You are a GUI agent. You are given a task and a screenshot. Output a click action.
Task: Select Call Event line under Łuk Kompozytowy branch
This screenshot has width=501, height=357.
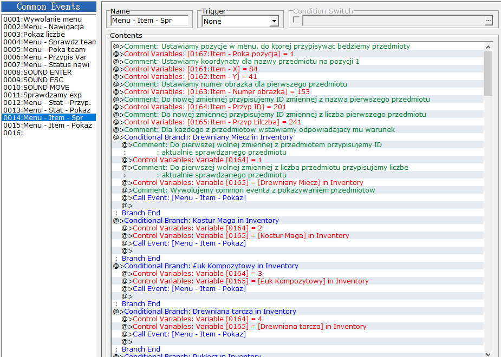click(298, 289)
